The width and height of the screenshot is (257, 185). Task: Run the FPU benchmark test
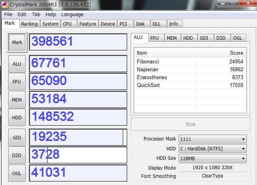tap(17, 81)
